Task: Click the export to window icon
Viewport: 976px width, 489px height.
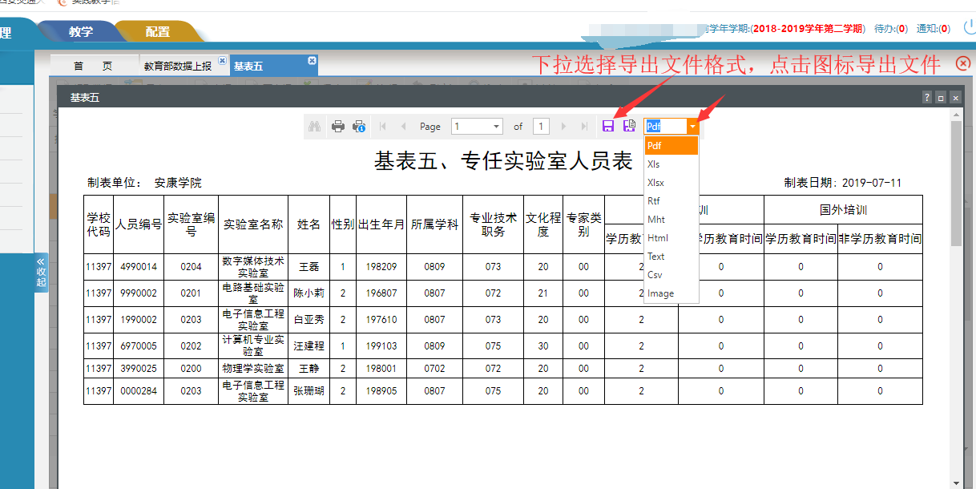Action: (630, 127)
